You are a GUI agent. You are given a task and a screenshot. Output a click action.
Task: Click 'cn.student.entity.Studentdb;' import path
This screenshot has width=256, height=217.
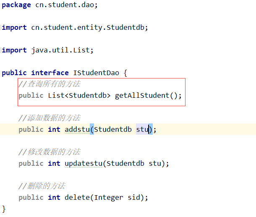point(89,28)
